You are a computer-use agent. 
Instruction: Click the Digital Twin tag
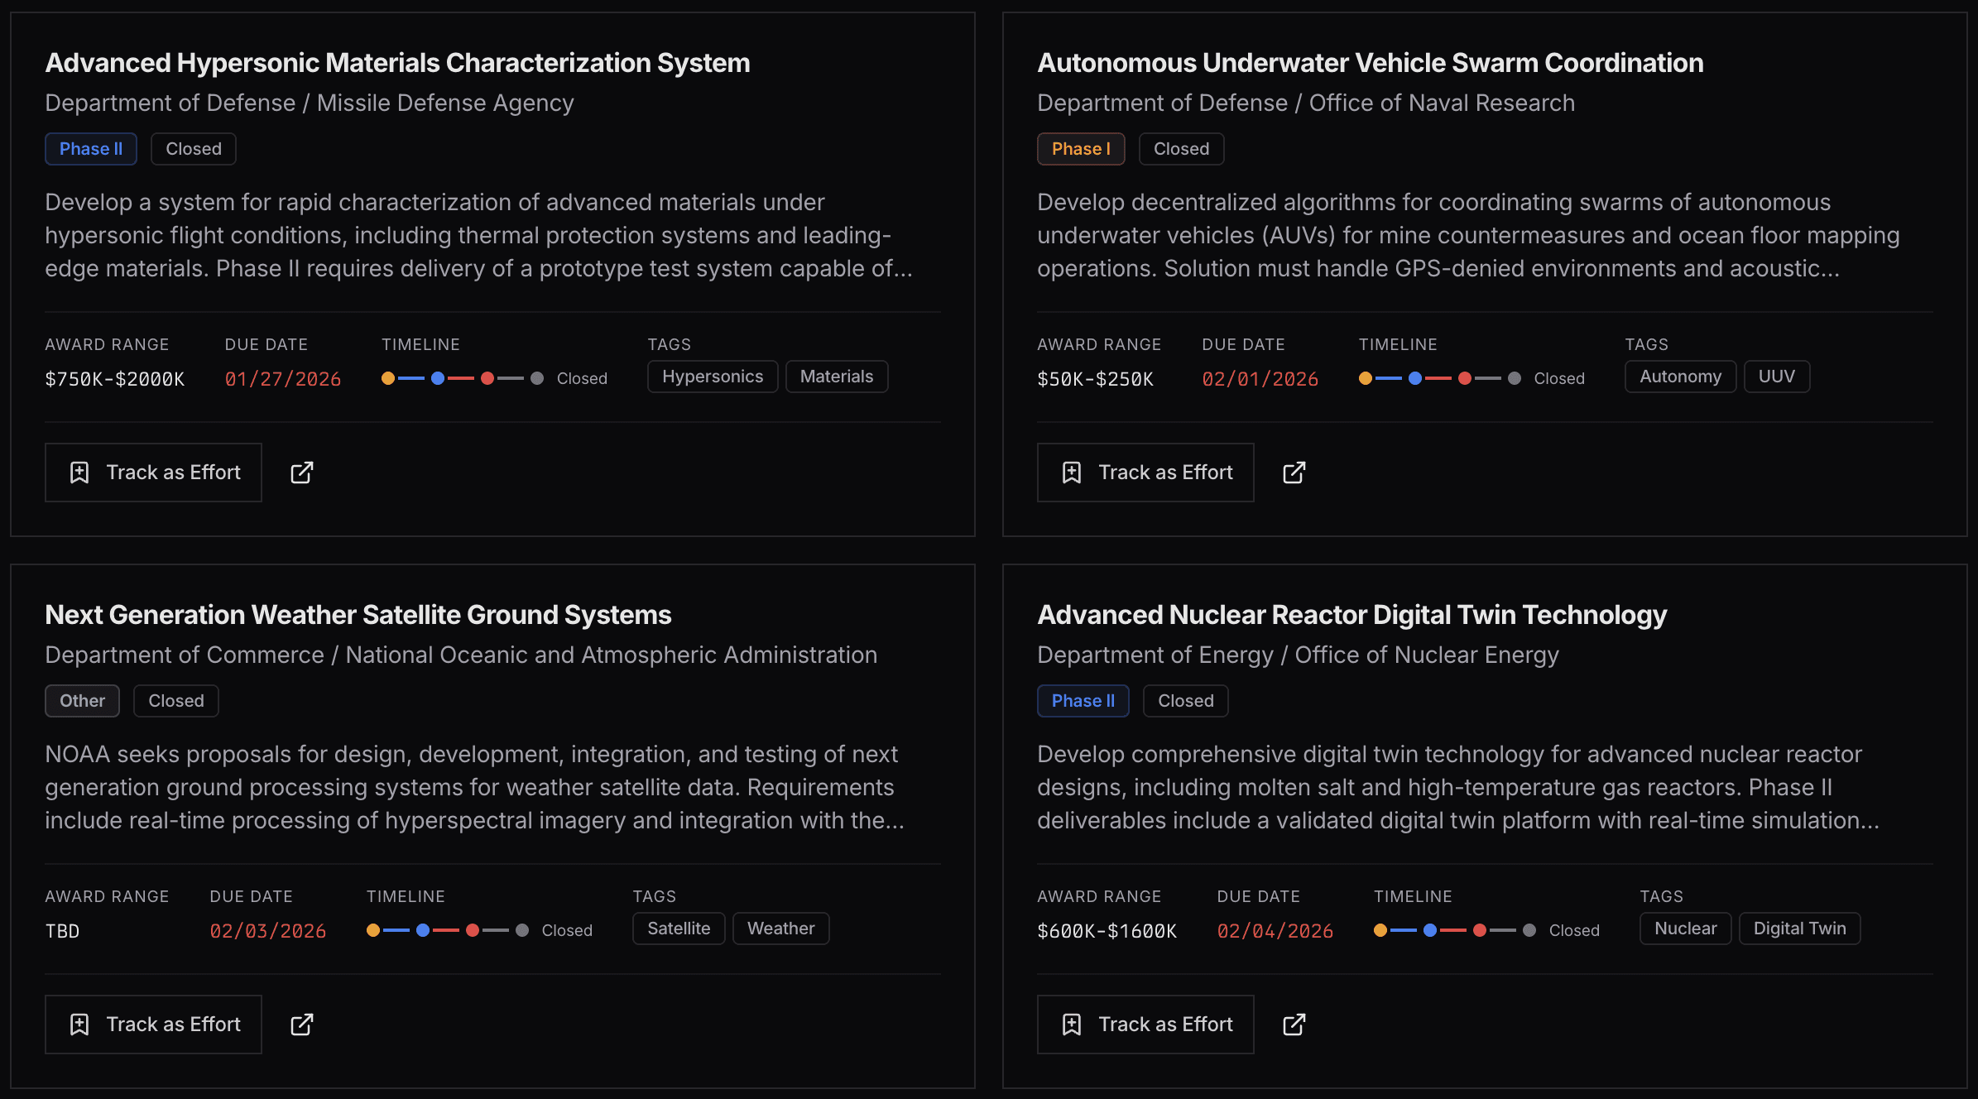point(1799,929)
